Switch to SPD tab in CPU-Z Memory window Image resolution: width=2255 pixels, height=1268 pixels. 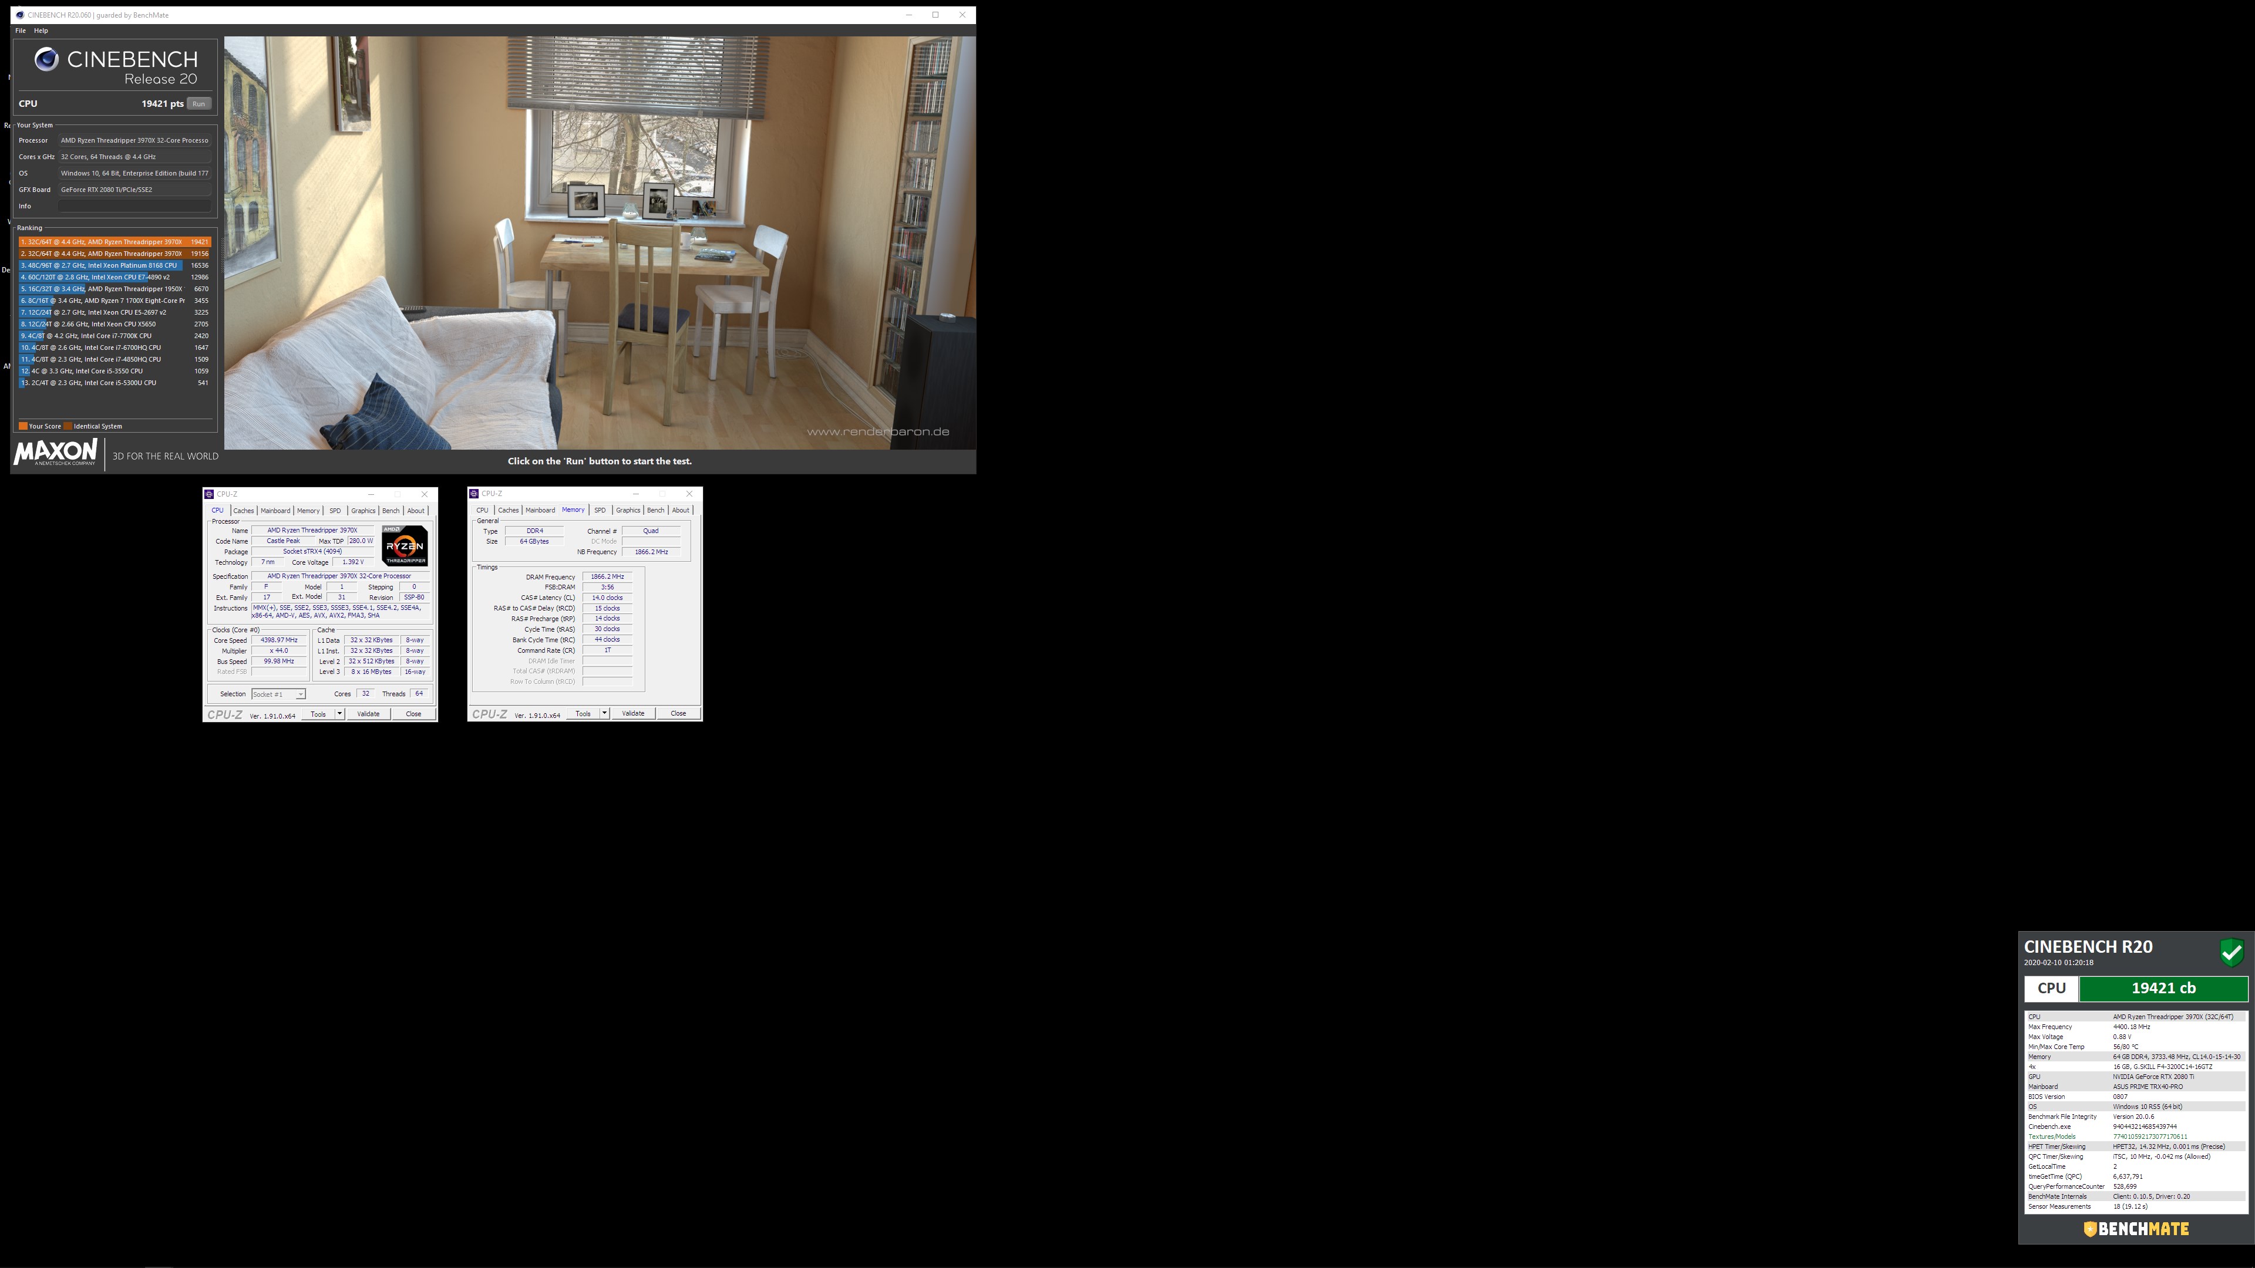coord(600,510)
